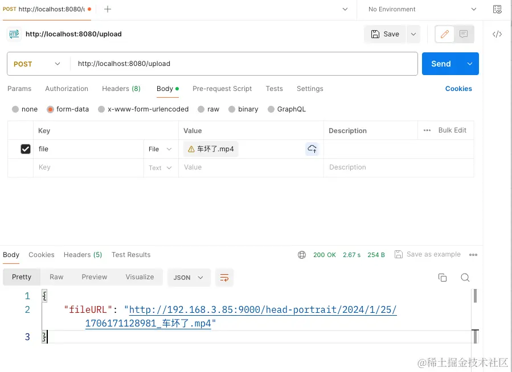The width and height of the screenshot is (512, 372).
Task: Open the Headers (8) request tab
Action: coord(121,89)
